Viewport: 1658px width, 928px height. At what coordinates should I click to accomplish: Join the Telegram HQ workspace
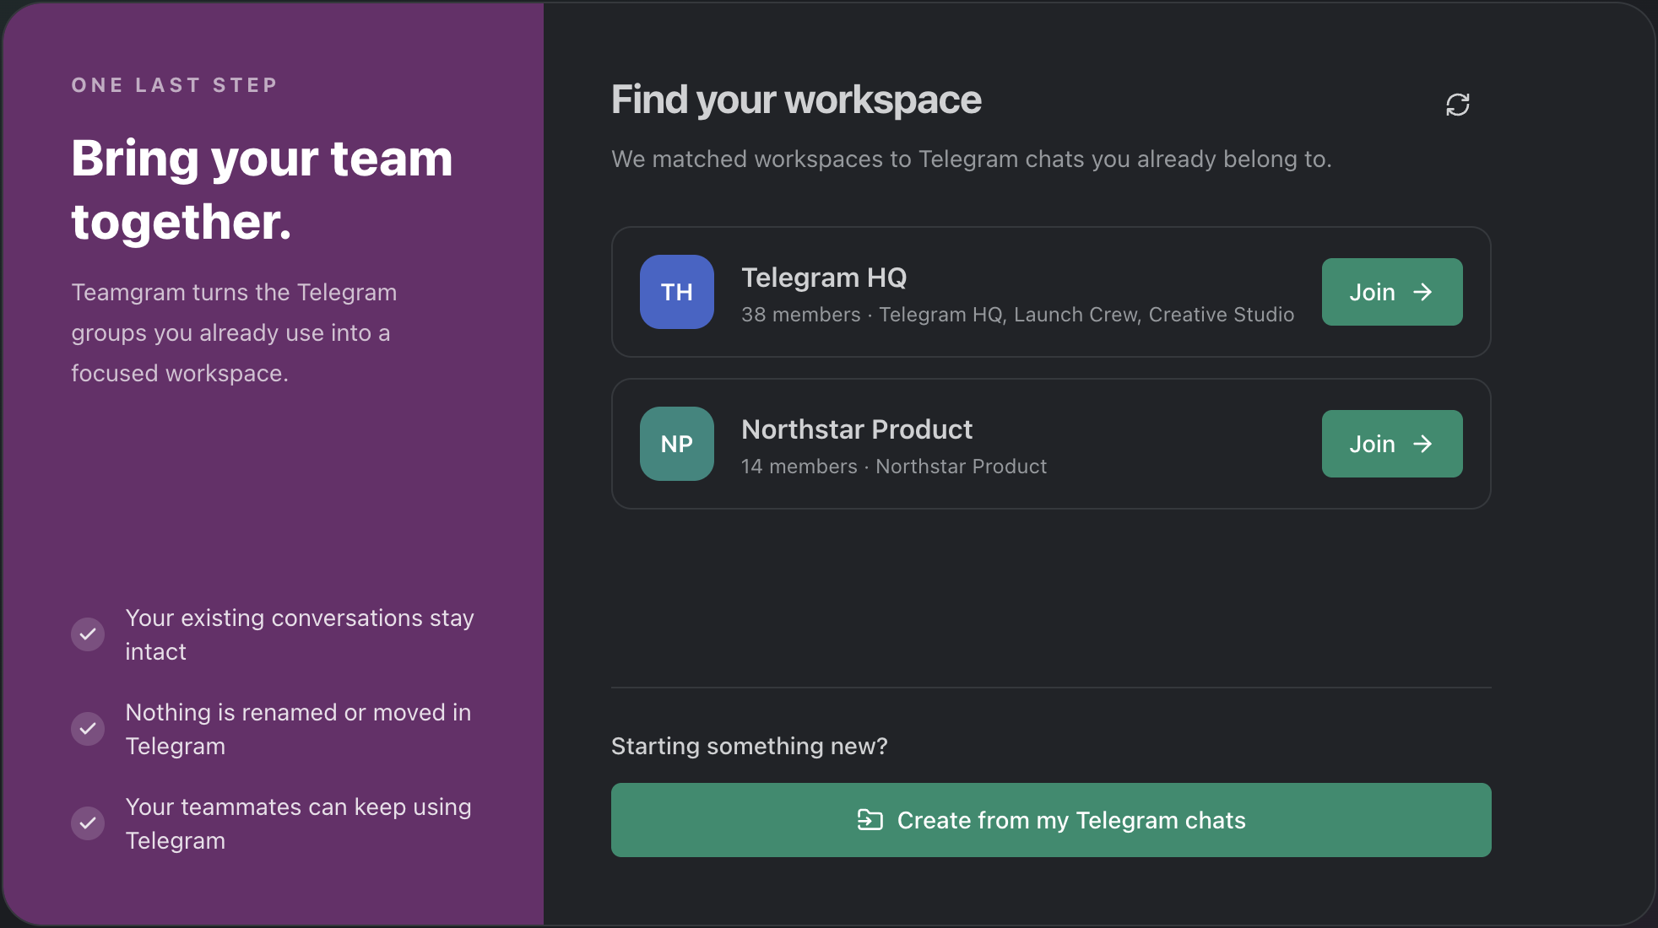[1392, 292]
